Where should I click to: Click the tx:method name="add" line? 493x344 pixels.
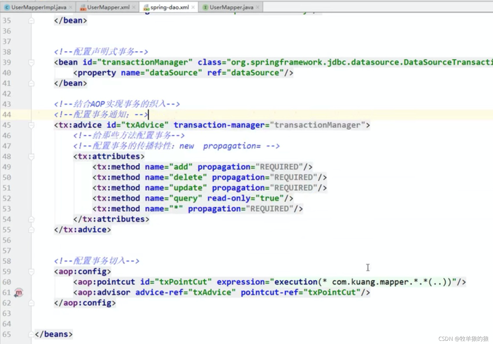202,167
